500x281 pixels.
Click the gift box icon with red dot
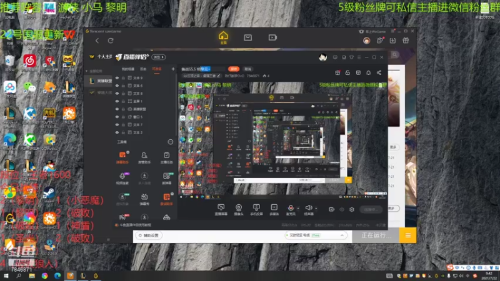(337, 72)
